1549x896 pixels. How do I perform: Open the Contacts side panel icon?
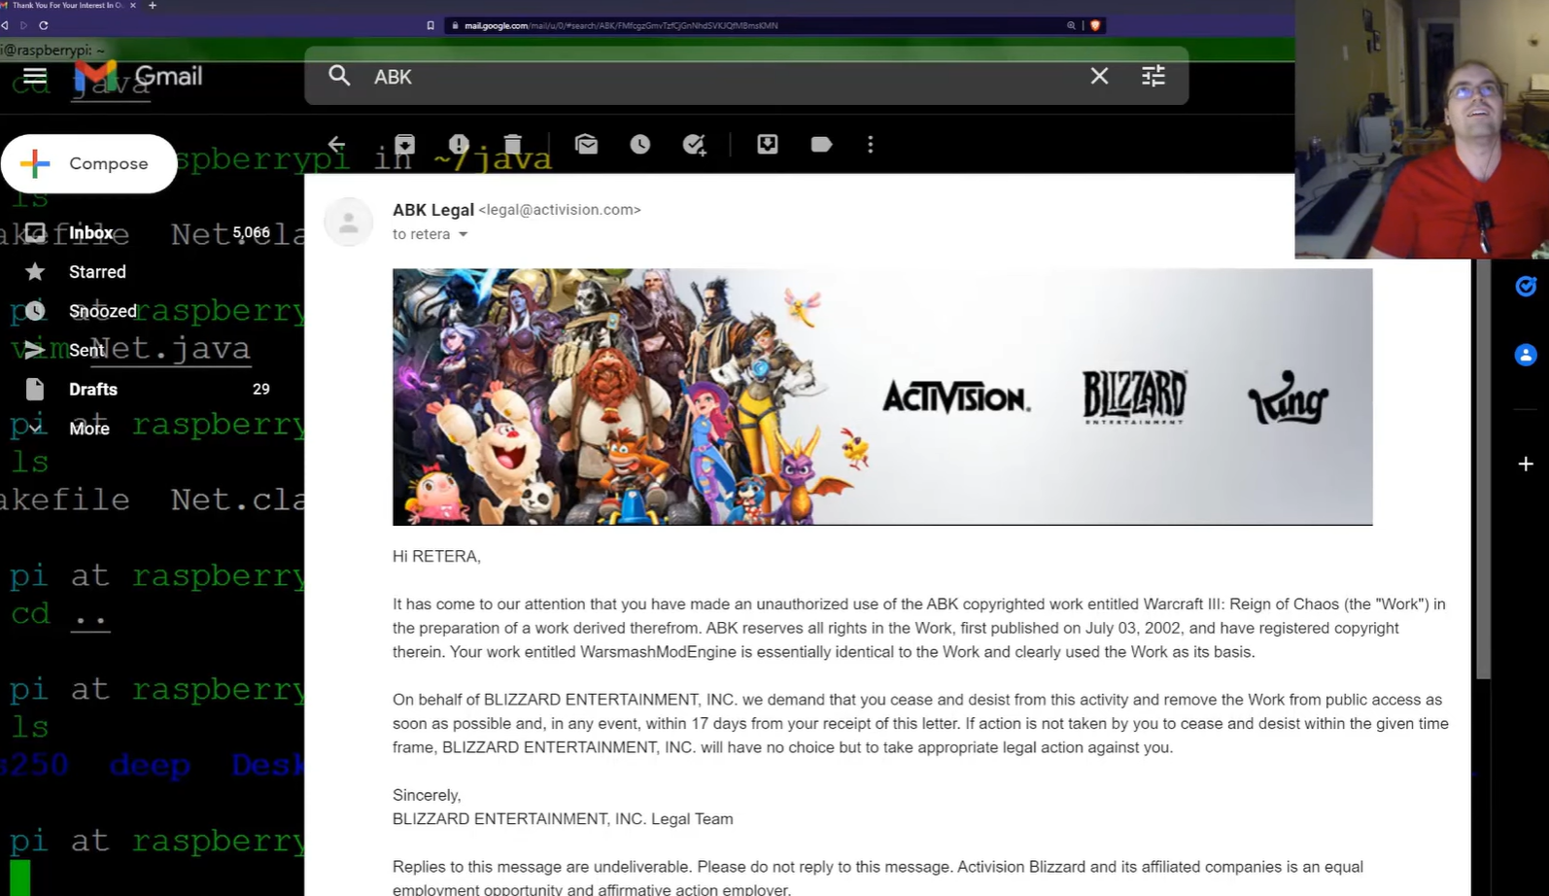point(1526,355)
